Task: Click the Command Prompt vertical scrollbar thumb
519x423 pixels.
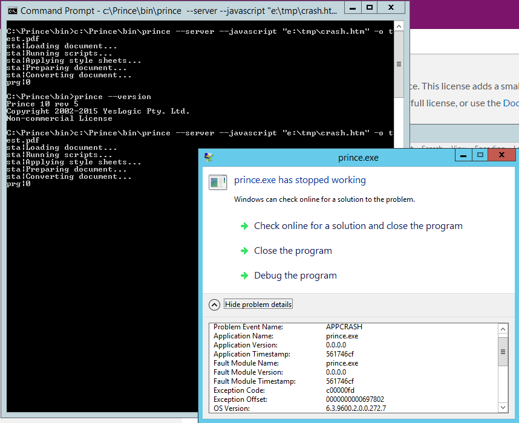Action: [399, 64]
